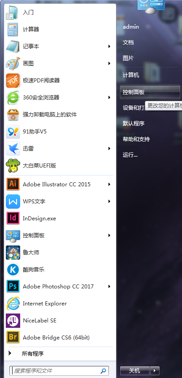Expand the 360安全浏览器 submenu arrow
This screenshot has height=378, width=182.
pyautogui.click(x=109, y=97)
